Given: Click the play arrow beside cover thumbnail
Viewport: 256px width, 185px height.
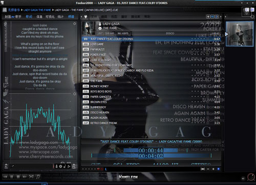Looking at the screenshot, I should click(226, 34).
